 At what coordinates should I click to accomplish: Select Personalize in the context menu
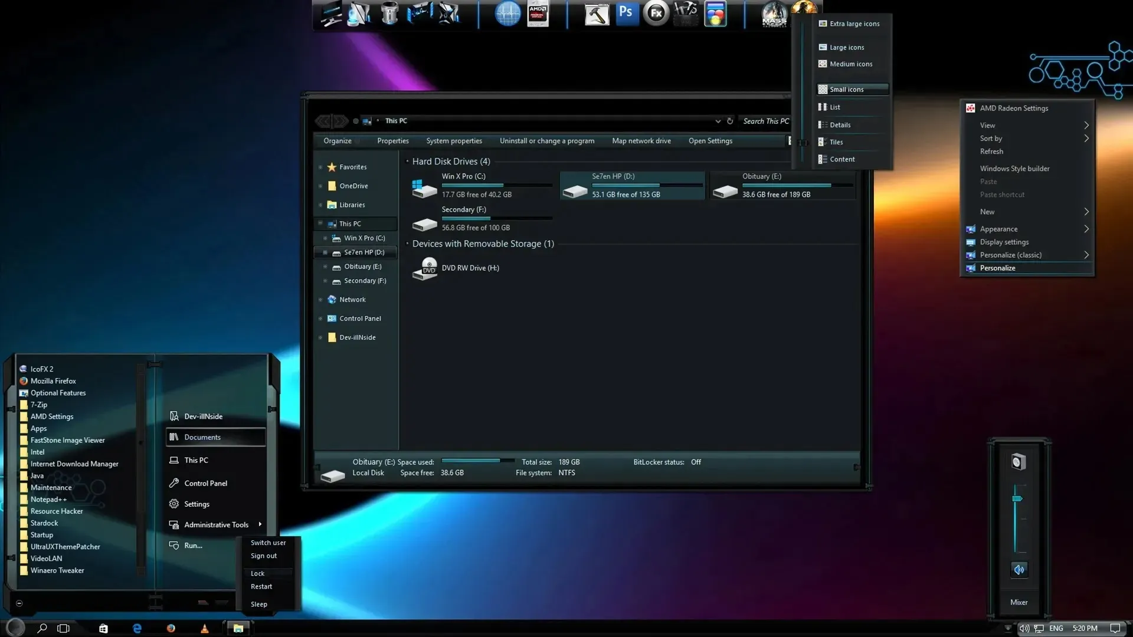pos(1027,268)
